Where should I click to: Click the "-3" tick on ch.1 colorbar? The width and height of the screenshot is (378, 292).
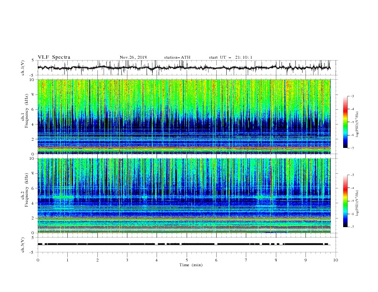click(x=352, y=96)
